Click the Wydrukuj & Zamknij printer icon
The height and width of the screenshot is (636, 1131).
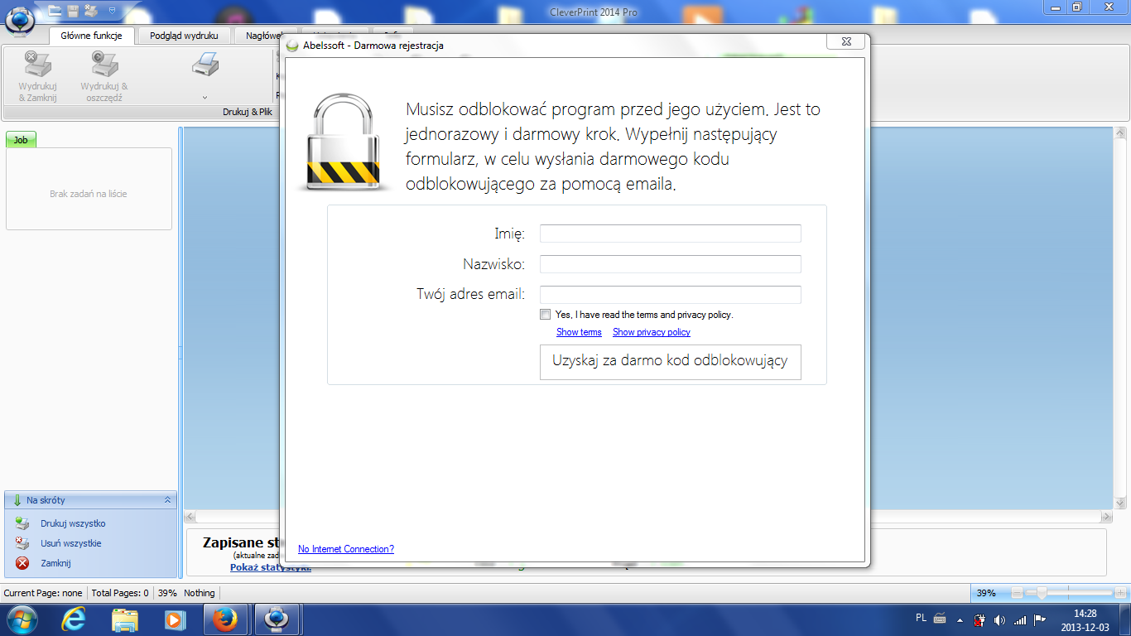(x=37, y=64)
